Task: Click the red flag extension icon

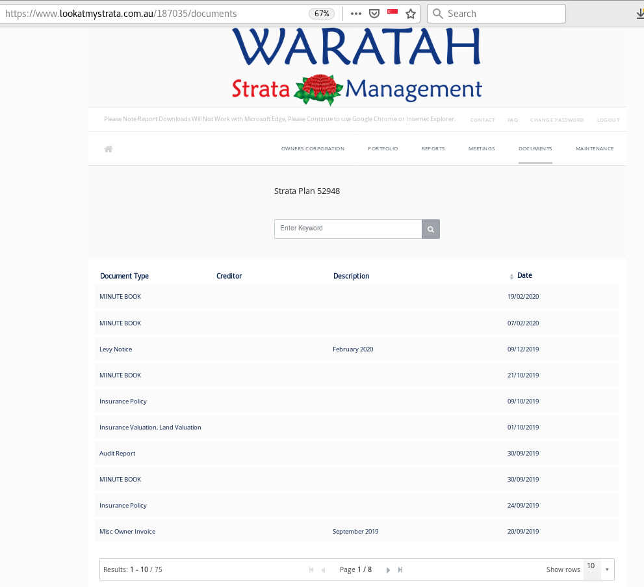Action: (393, 12)
